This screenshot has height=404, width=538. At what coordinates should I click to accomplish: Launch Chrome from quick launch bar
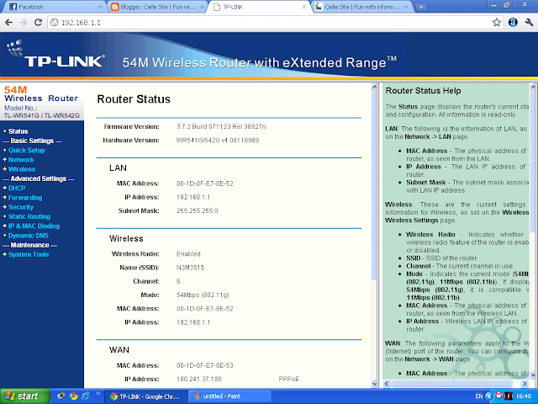point(73,396)
